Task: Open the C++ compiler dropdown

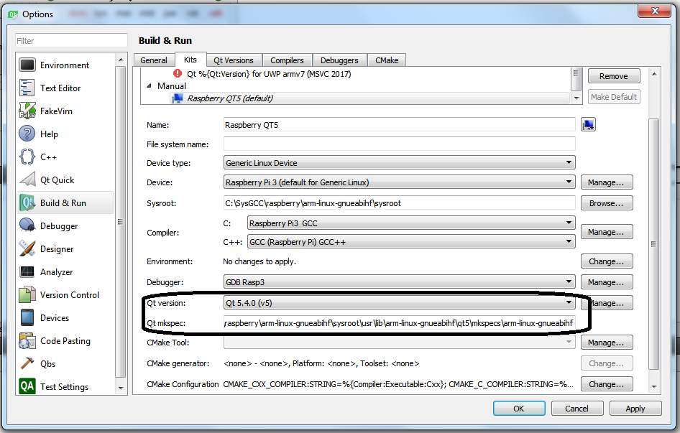Action: tap(411, 242)
